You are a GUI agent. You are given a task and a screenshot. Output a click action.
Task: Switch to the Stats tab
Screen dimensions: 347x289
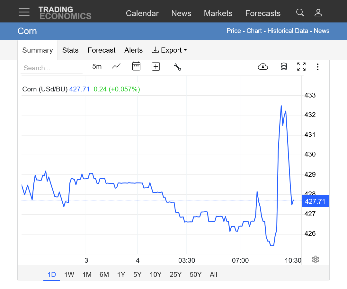(70, 50)
